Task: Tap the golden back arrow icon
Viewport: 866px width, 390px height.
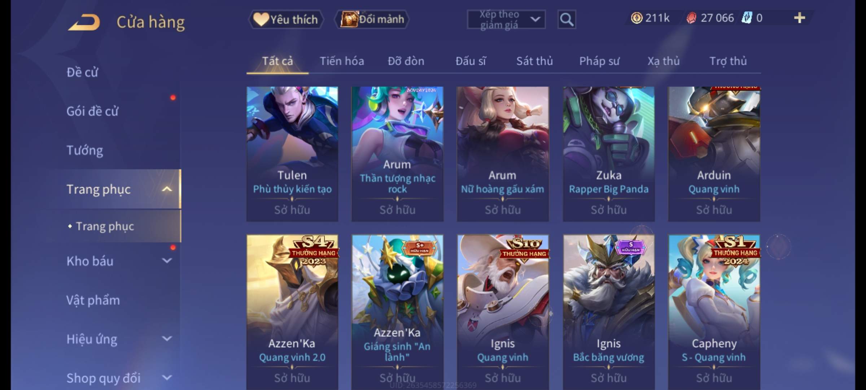Action: click(84, 22)
